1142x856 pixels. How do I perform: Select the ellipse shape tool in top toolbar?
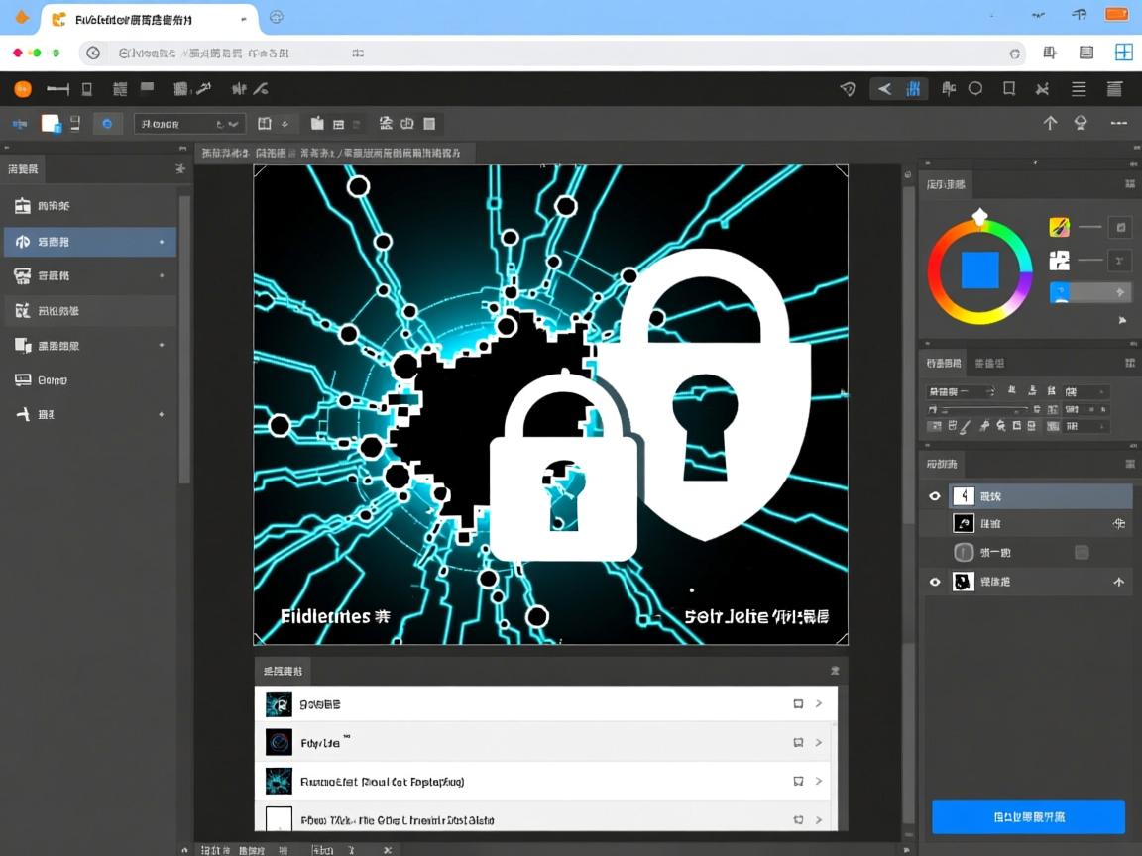tap(975, 89)
